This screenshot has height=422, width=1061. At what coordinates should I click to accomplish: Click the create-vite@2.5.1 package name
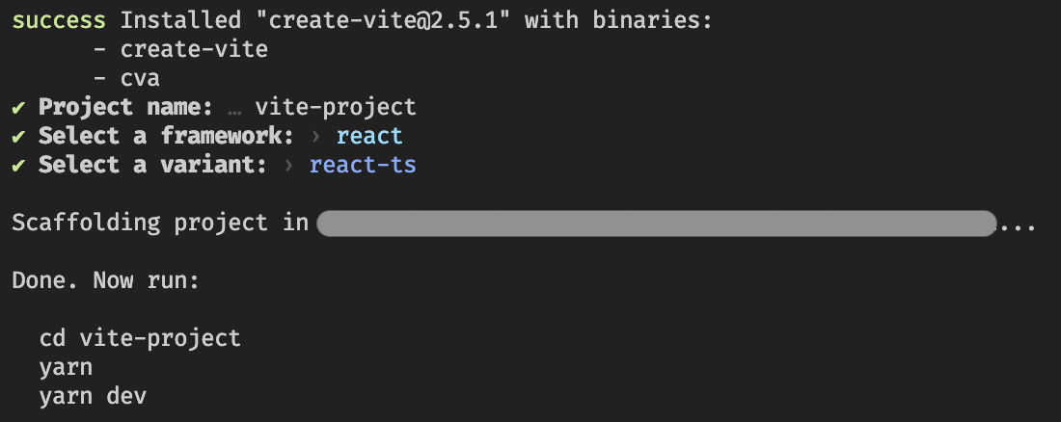point(382,20)
